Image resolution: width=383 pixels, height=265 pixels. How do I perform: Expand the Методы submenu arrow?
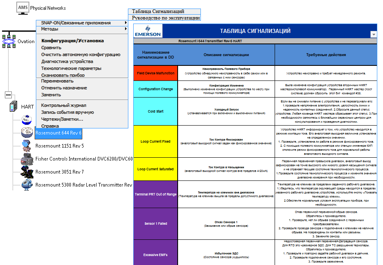pyautogui.click(x=125, y=29)
